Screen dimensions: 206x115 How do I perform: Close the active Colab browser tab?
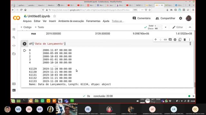click(162, 5)
